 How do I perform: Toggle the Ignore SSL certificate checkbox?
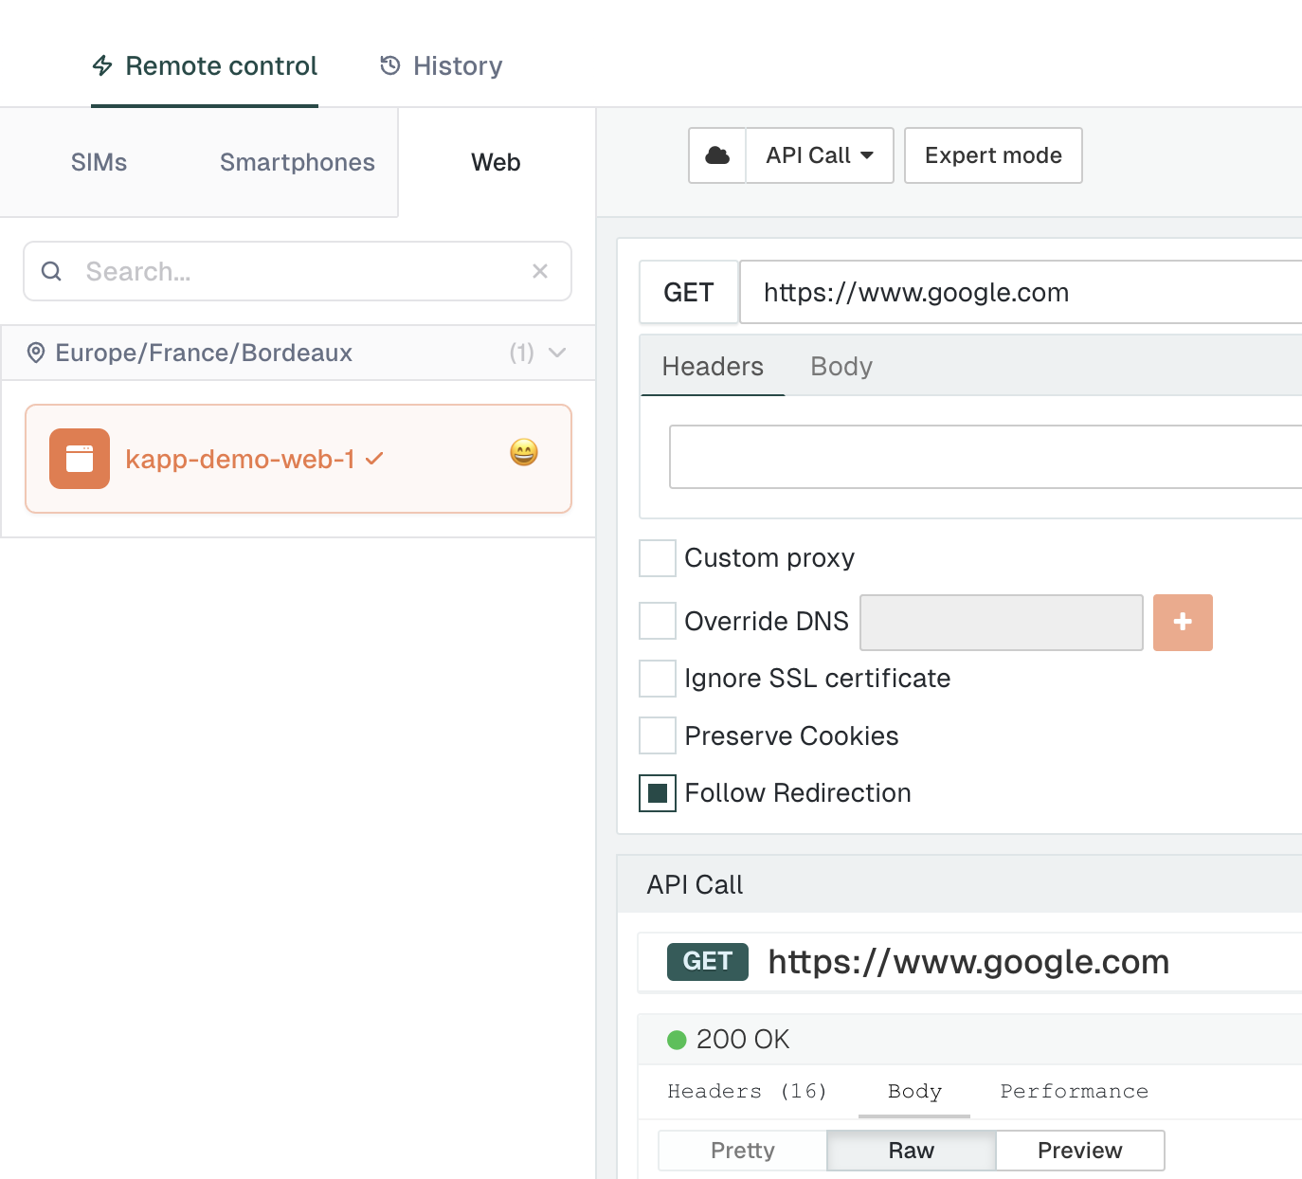click(658, 679)
